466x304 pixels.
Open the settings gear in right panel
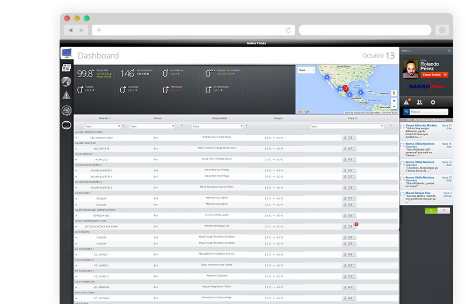[x=433, y=102]
